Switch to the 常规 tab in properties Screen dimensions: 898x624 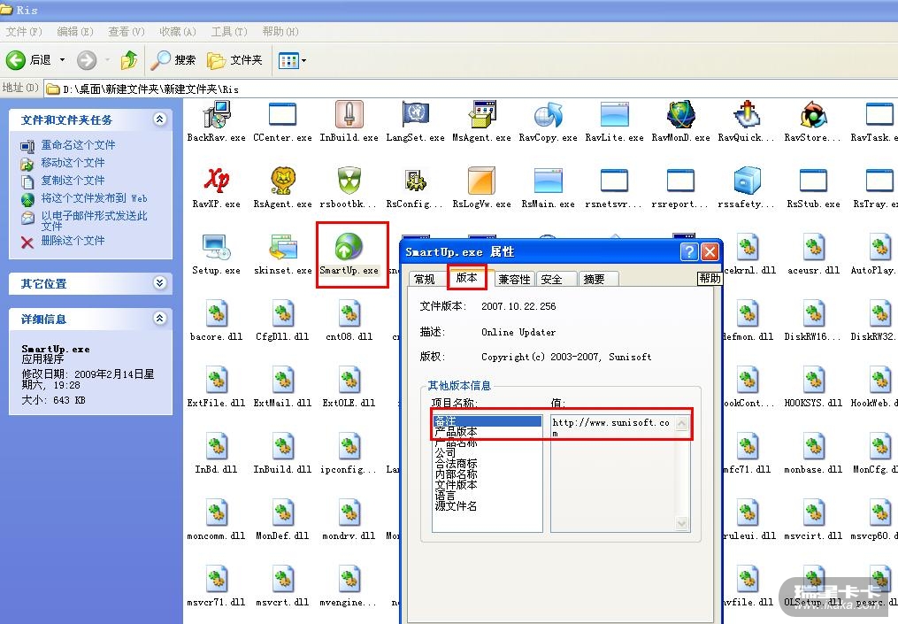pyautogui.click(x=425, y=279)
